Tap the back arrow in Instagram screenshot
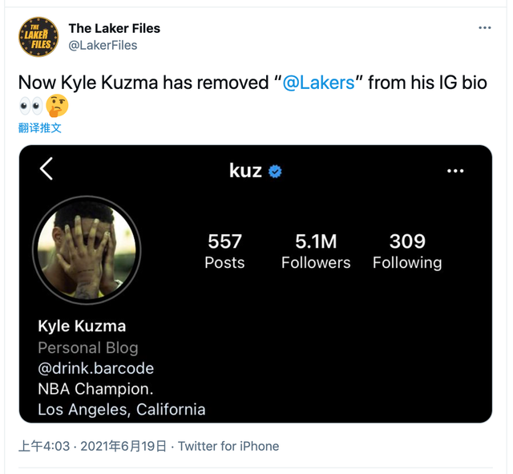This screenshot has height=474, width=513. [46, 169]
